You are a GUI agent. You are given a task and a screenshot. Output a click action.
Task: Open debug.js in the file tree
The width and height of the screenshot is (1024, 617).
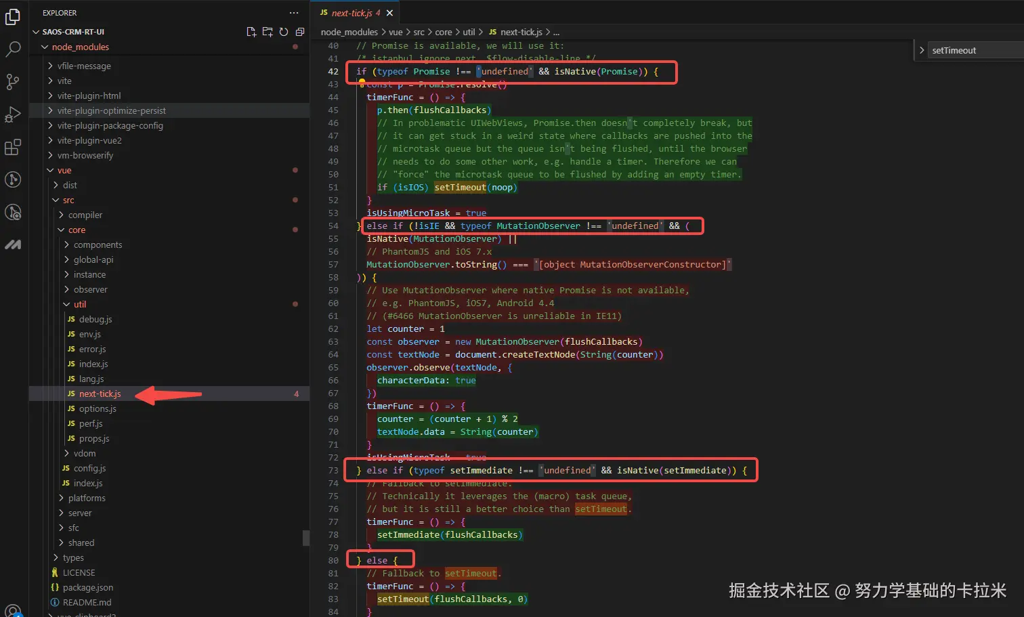[169, 319]
